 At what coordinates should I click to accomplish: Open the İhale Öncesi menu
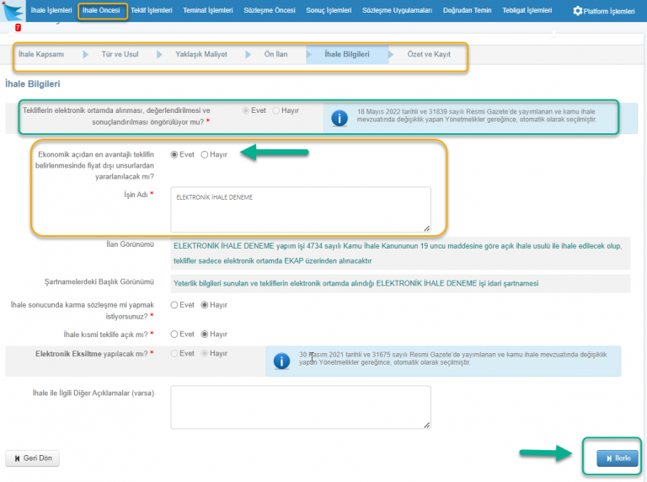coord(101,11)
